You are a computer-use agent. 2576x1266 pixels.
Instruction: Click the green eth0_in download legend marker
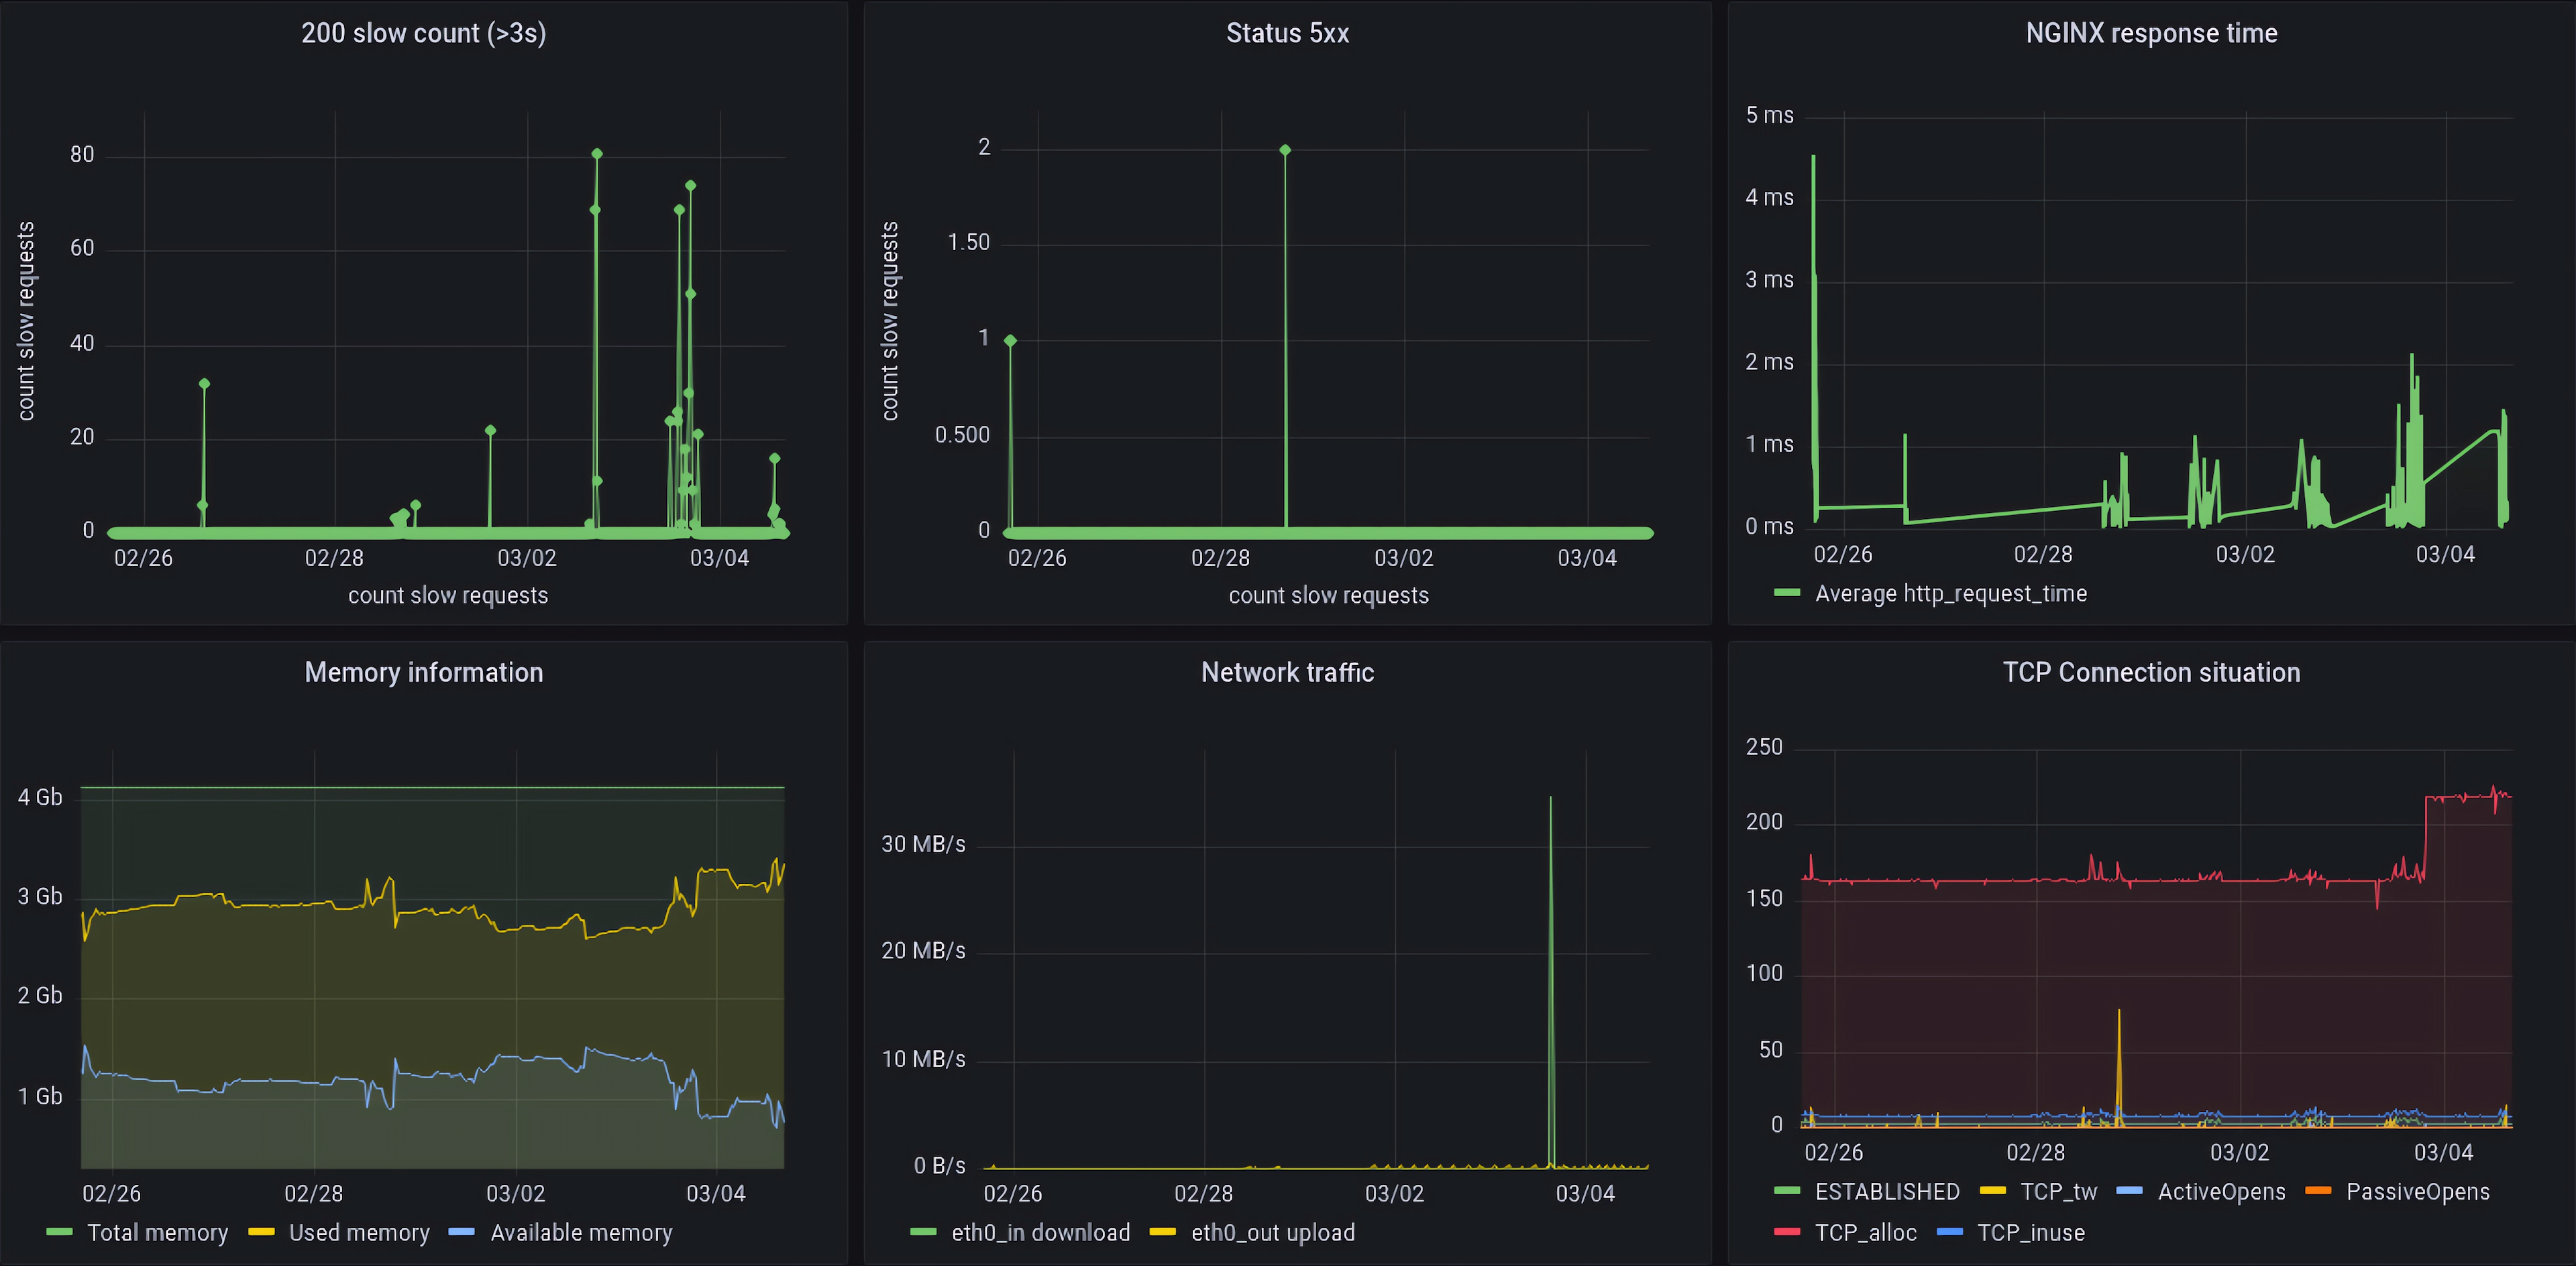(925, 1232)
